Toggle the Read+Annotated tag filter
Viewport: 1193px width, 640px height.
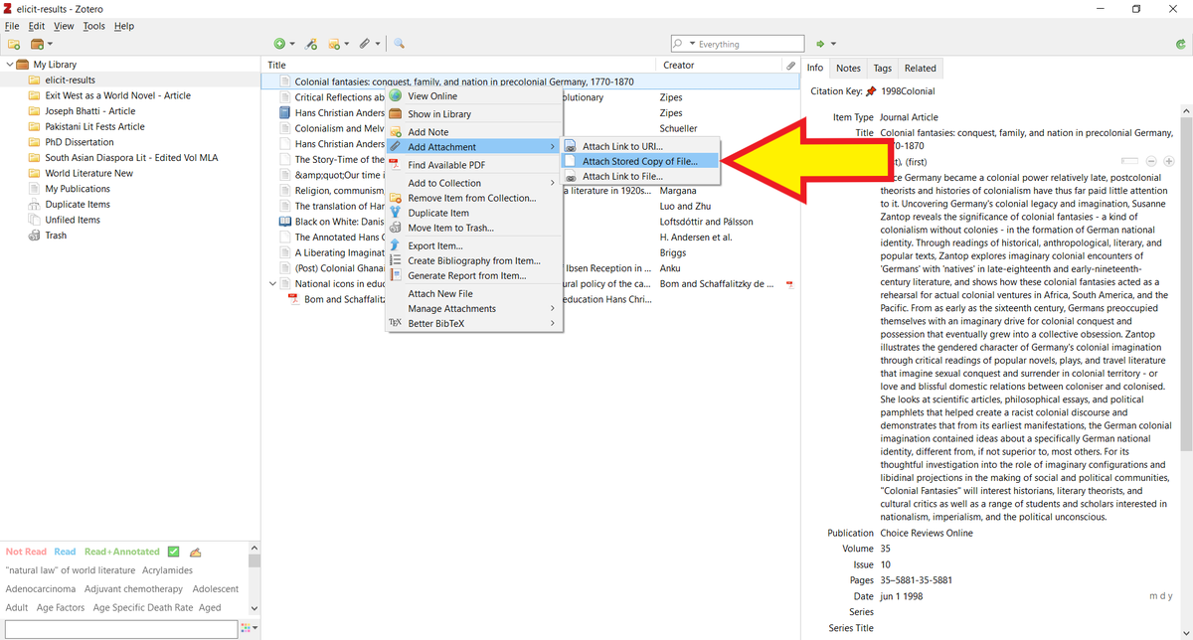[x=122, y=551]
